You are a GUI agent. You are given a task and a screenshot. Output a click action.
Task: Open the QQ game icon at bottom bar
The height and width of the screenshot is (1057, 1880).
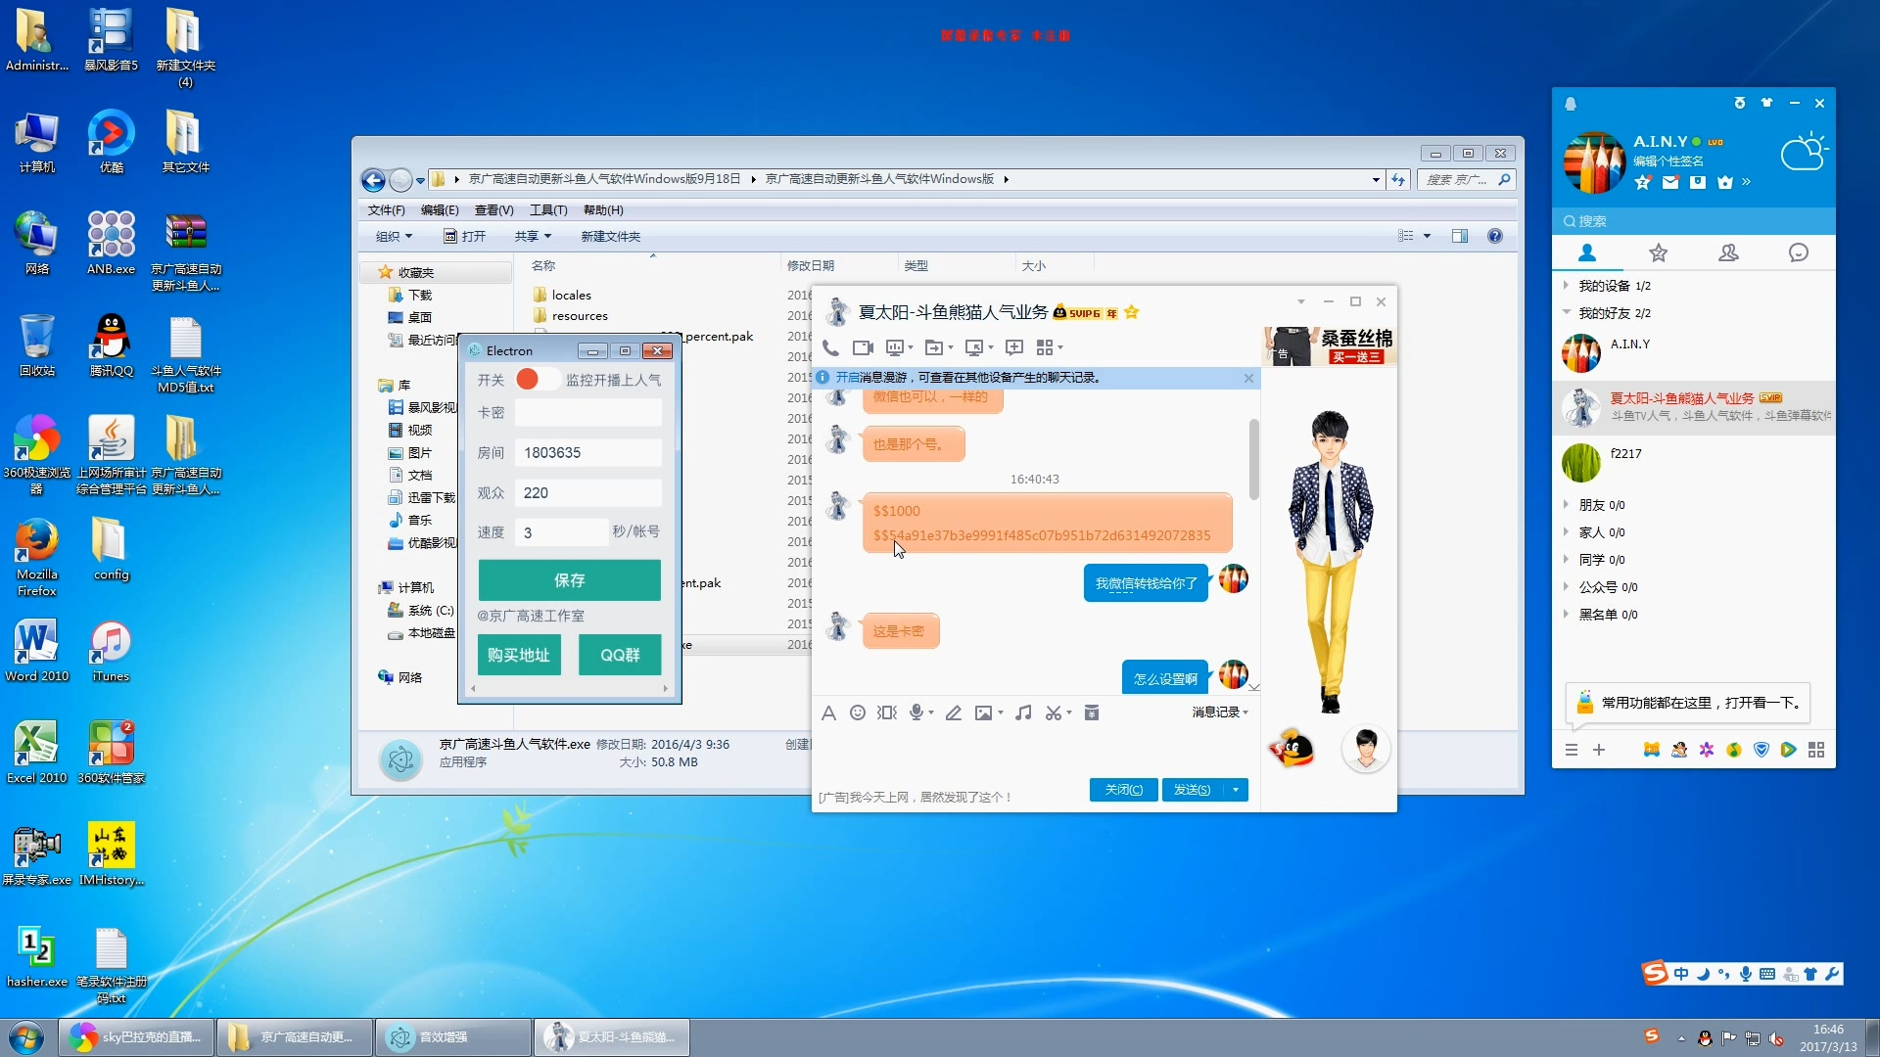point(1652,750)
